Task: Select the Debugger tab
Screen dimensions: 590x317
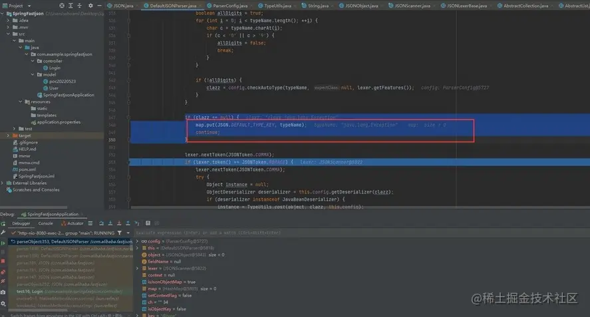Action: point(21,223)
